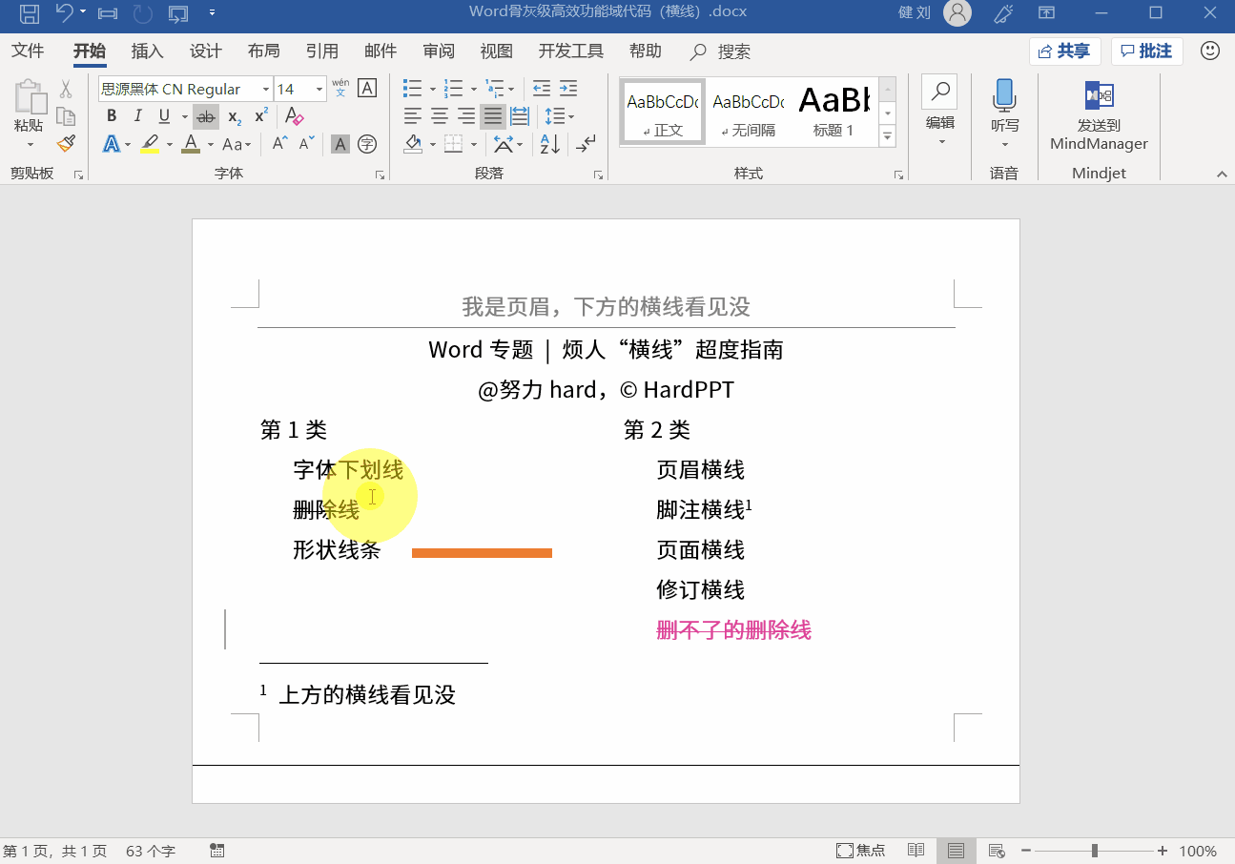Click the zoom slider handle
The height and width of the screenshot is (864, 1235).
coord(1095,851)
